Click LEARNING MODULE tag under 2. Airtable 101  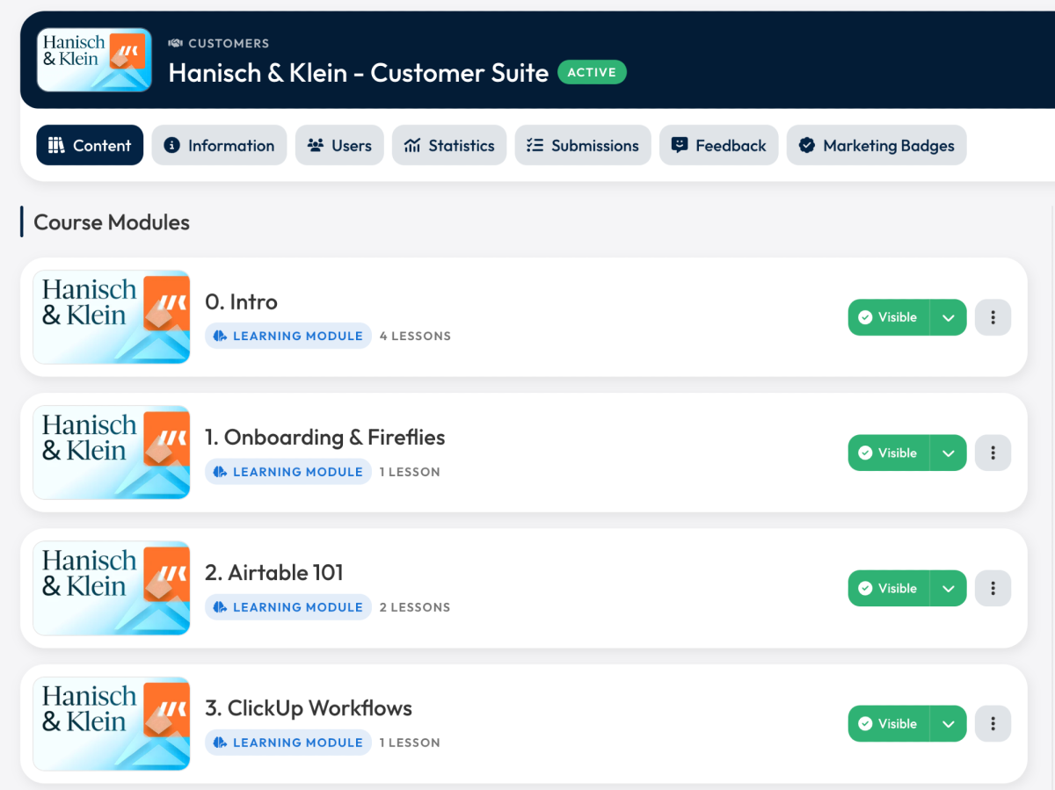tap(288, 606)
